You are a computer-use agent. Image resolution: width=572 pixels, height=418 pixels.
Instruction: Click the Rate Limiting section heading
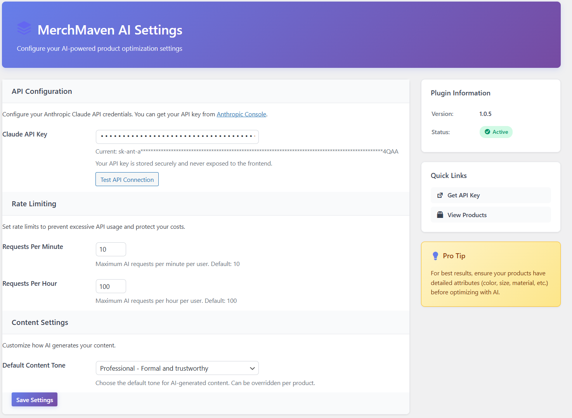click(x=34, y=204)
